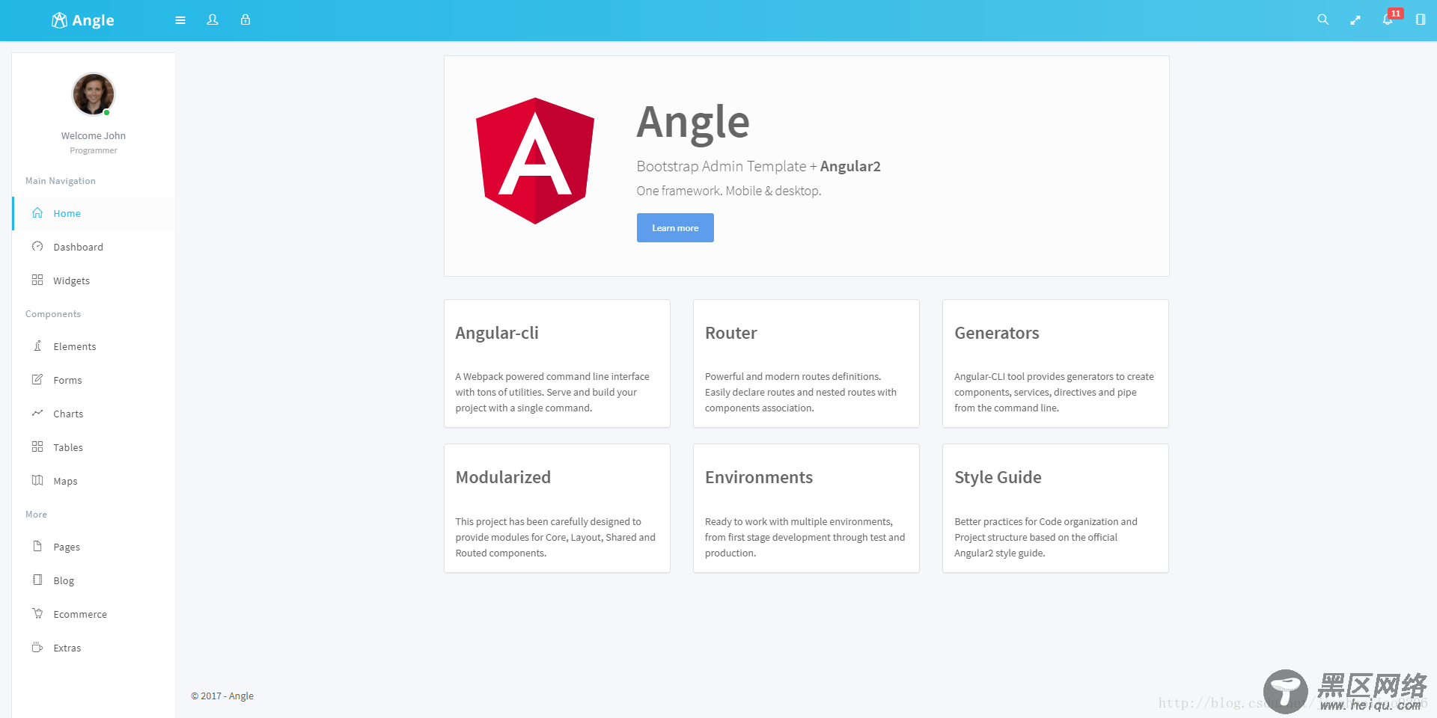Click the Generators card heading
The width and height of the screenshot is (1437, 718).
[x=997, y=333]
